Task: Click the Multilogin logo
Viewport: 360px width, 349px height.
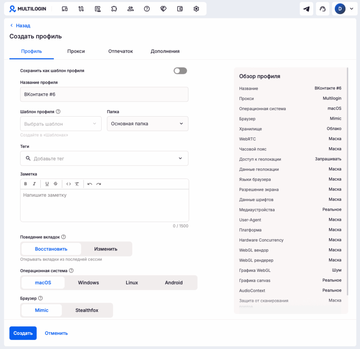Action: point(27,9)
